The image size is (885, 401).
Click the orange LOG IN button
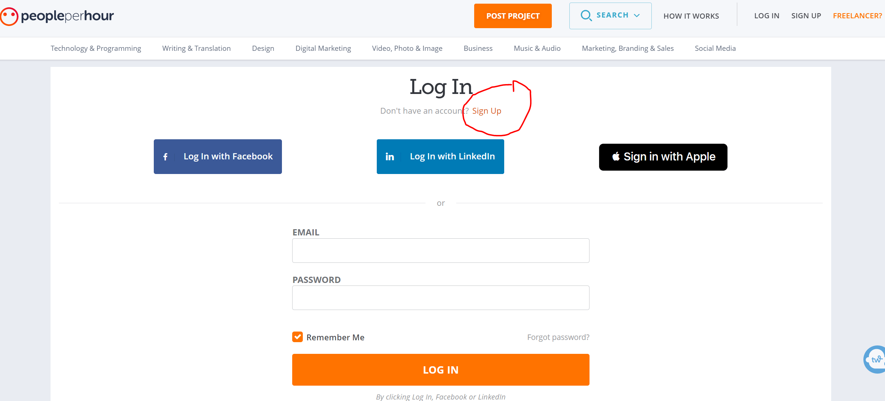440,370
